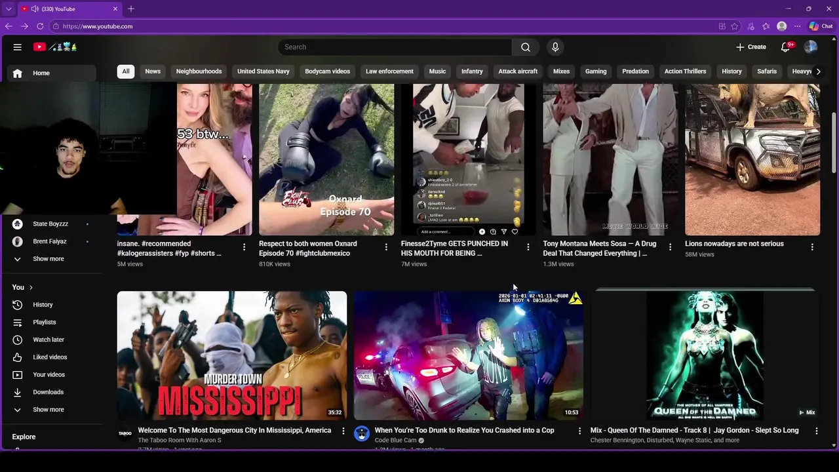Open the Mississippi video title link
The width and height of the screenshot is (839, 472).
(x=234, y=431)
